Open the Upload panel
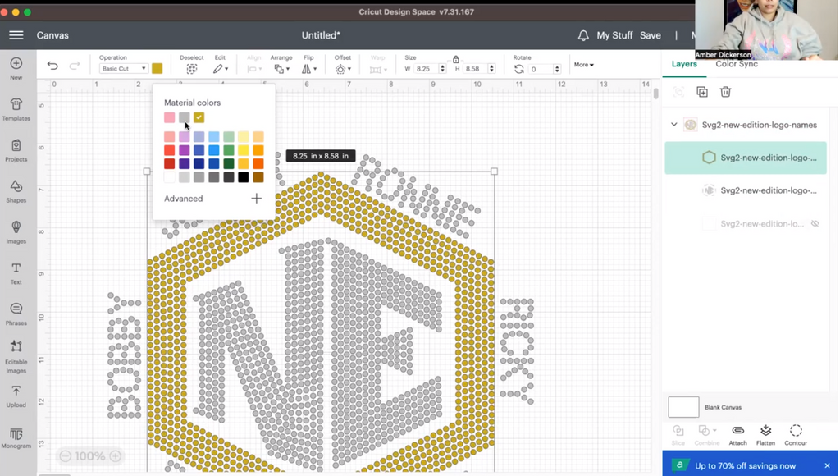This screenshot has height=476, width=840. (16, 396)
